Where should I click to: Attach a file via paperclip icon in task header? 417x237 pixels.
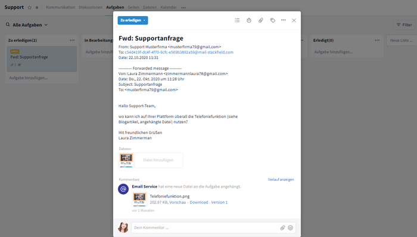pos(261,20)
